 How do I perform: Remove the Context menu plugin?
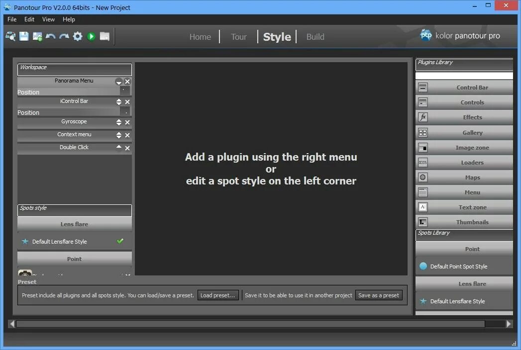(x=127, y=135)
